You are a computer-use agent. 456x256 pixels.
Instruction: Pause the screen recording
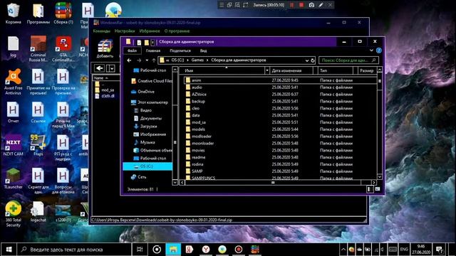pos(291,5)
